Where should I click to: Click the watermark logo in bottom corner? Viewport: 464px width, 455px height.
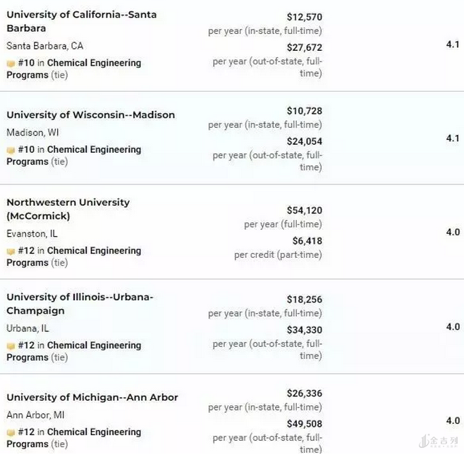pos(439,442)
